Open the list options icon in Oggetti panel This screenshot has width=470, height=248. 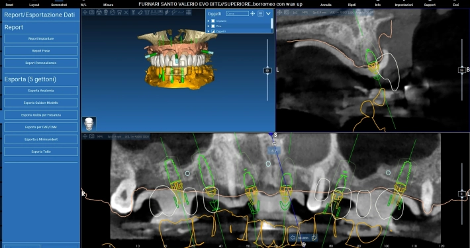(260, 13)
